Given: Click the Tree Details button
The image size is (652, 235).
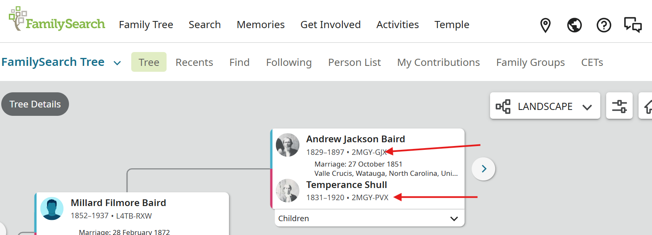Looking at the screenshot, I should click(x=35, y=104).
